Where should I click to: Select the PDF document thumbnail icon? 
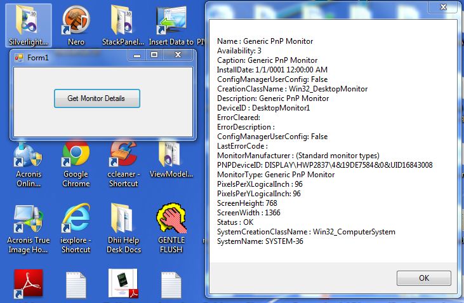coord(123,283)
